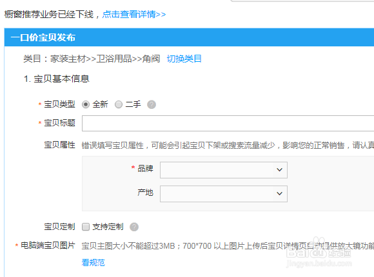
Task: Click the 切换类目 link
Action: [184, 59]
